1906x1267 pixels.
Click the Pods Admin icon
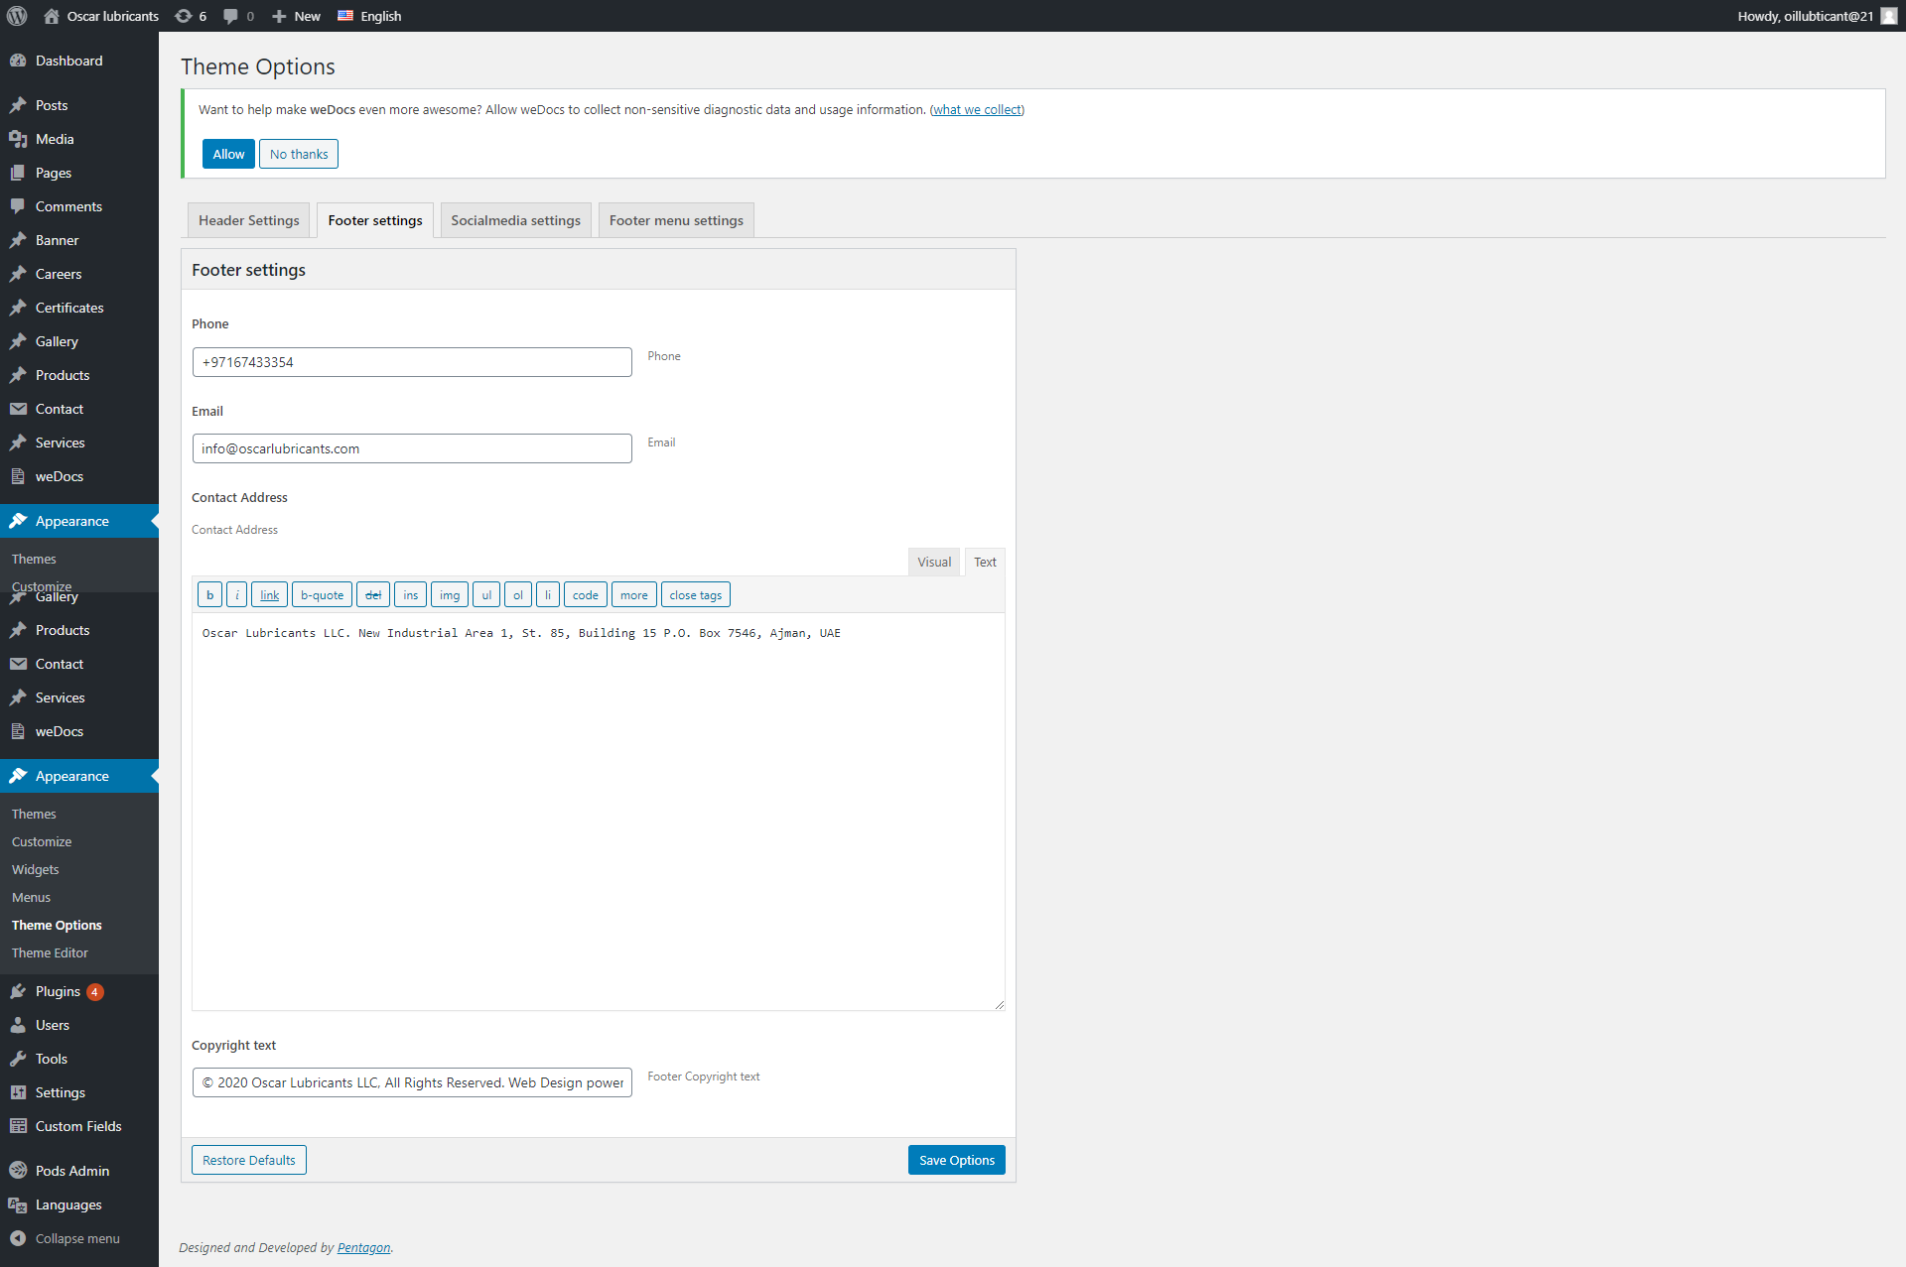(18, 1171)
